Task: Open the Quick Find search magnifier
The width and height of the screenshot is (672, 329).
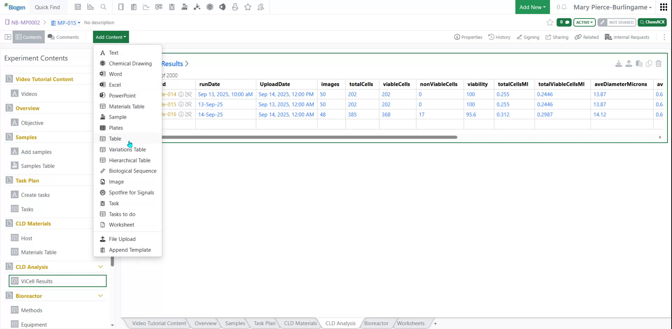Action: (104, 7)
